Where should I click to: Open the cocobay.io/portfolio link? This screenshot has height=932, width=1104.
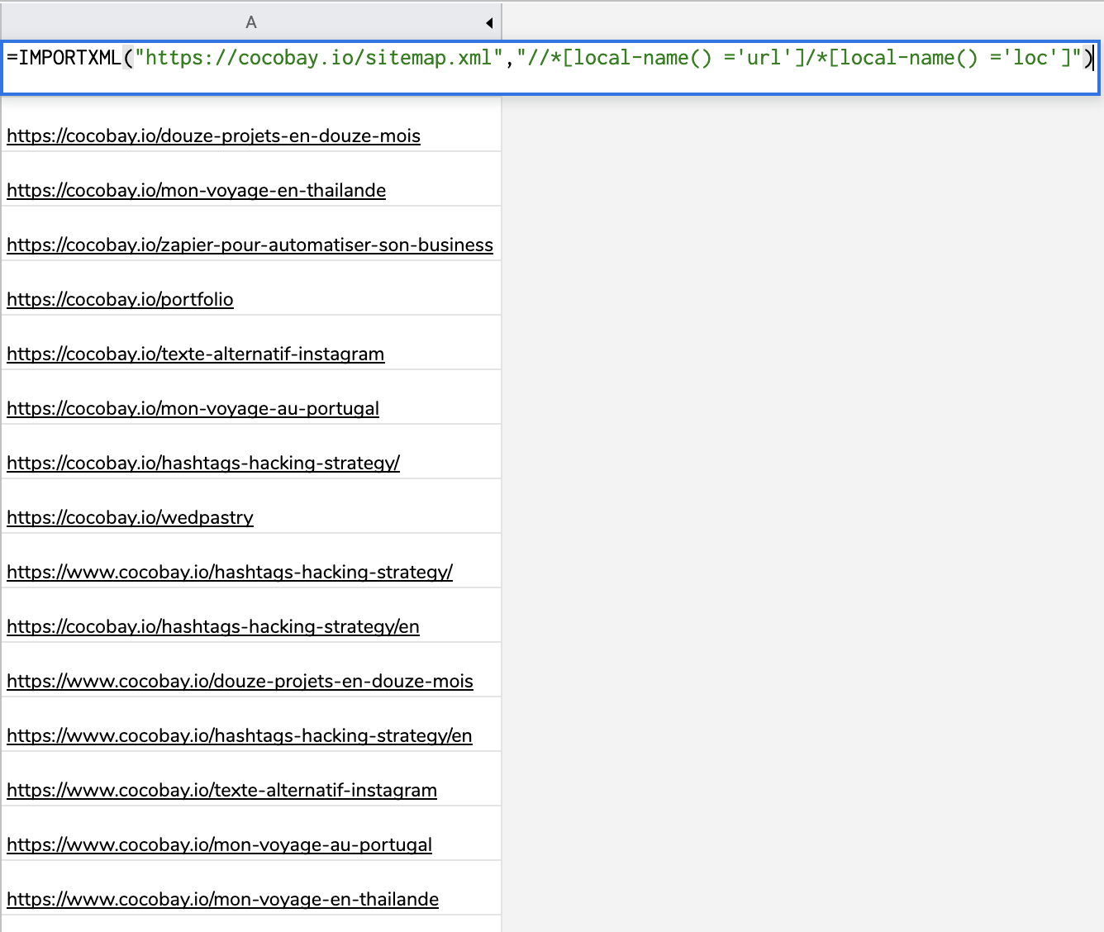point(120,299)
